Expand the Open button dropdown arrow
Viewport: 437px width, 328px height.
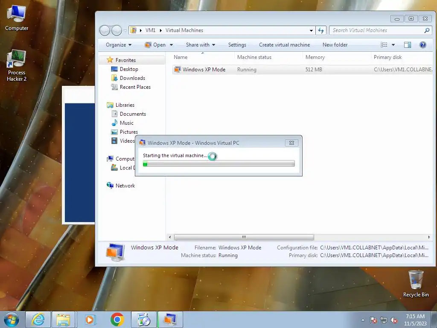(171, 45)
